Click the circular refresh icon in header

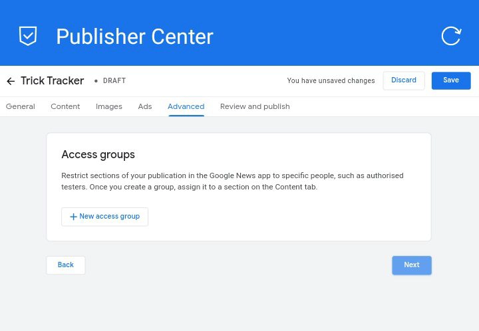[451, 36]
